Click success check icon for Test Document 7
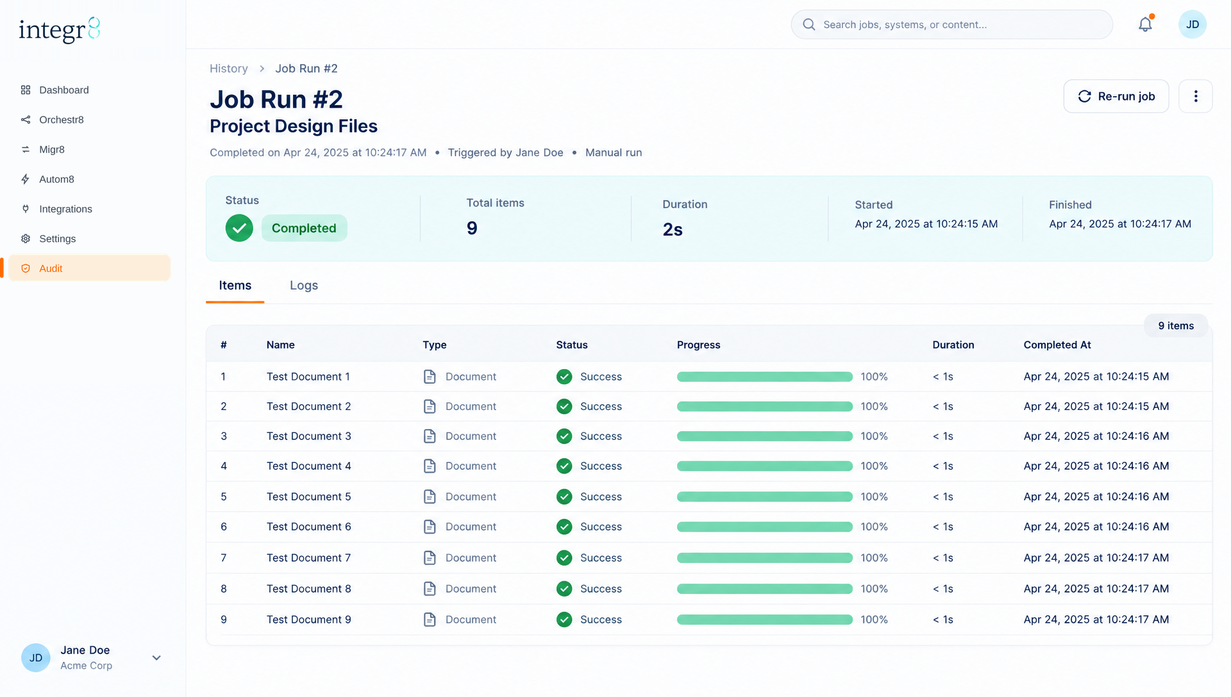The width and height of the screenshot is (1231, 697). point(564,558)
